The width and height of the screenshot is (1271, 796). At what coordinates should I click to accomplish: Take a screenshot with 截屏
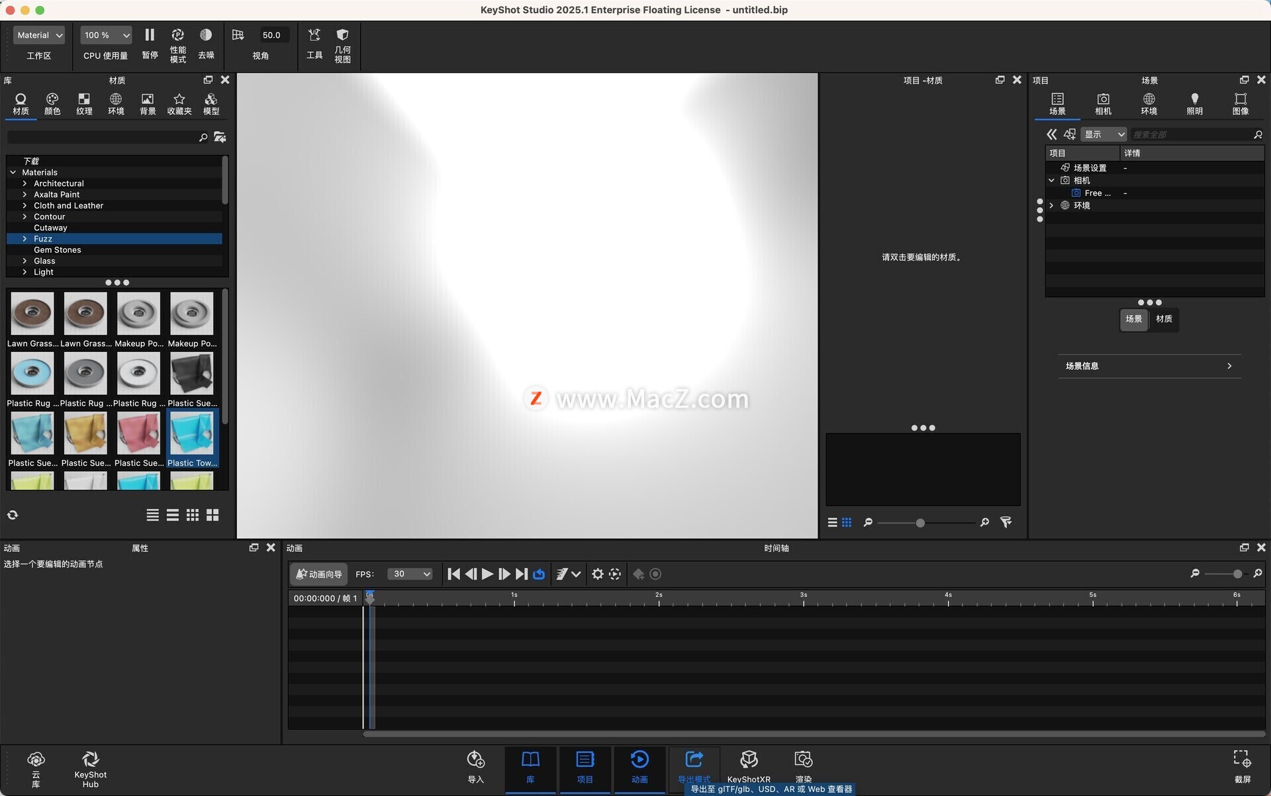(1242, 768)
